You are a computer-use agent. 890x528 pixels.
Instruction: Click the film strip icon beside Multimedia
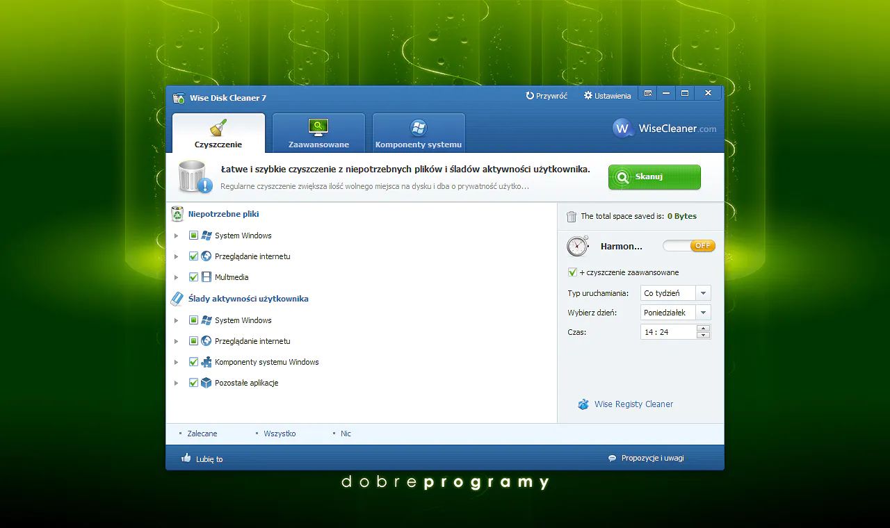tap(207, 277)
